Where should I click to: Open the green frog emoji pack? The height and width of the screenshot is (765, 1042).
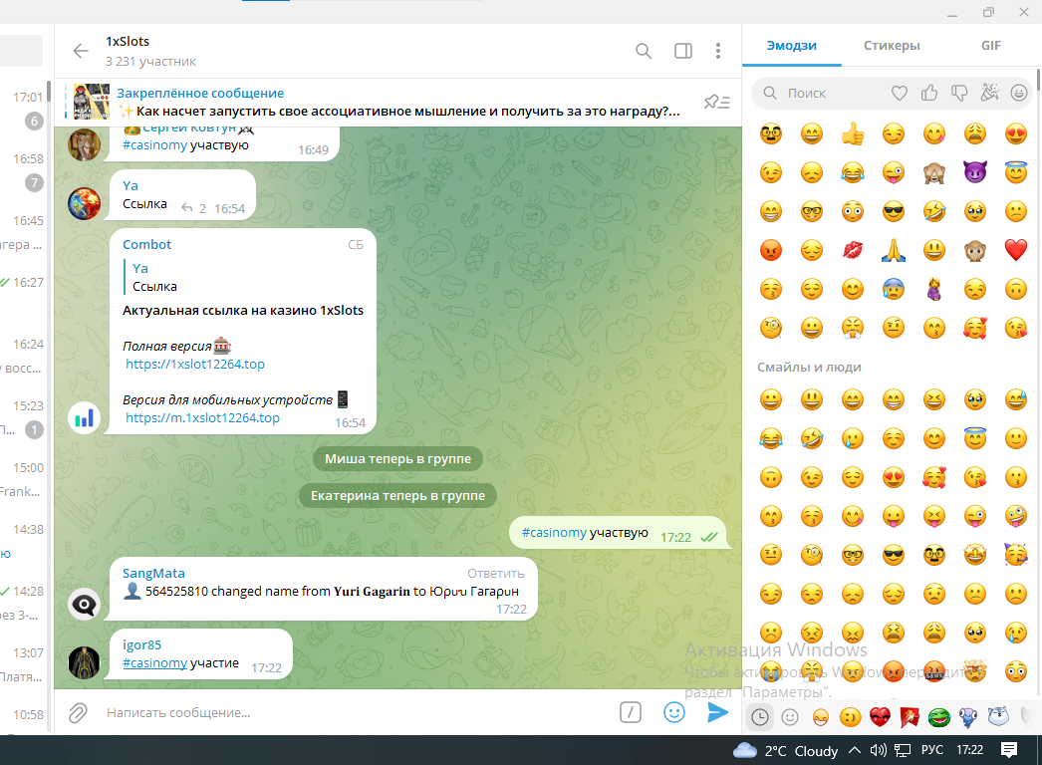939,717
